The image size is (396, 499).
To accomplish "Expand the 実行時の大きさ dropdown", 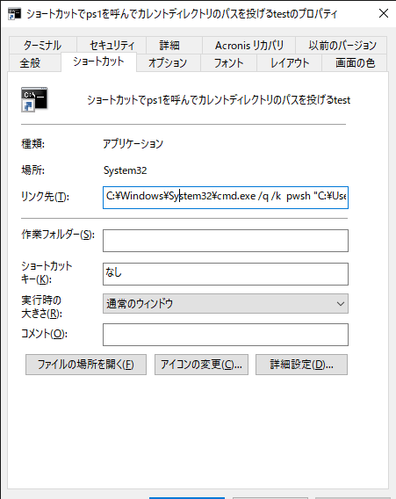I will 226,304.
